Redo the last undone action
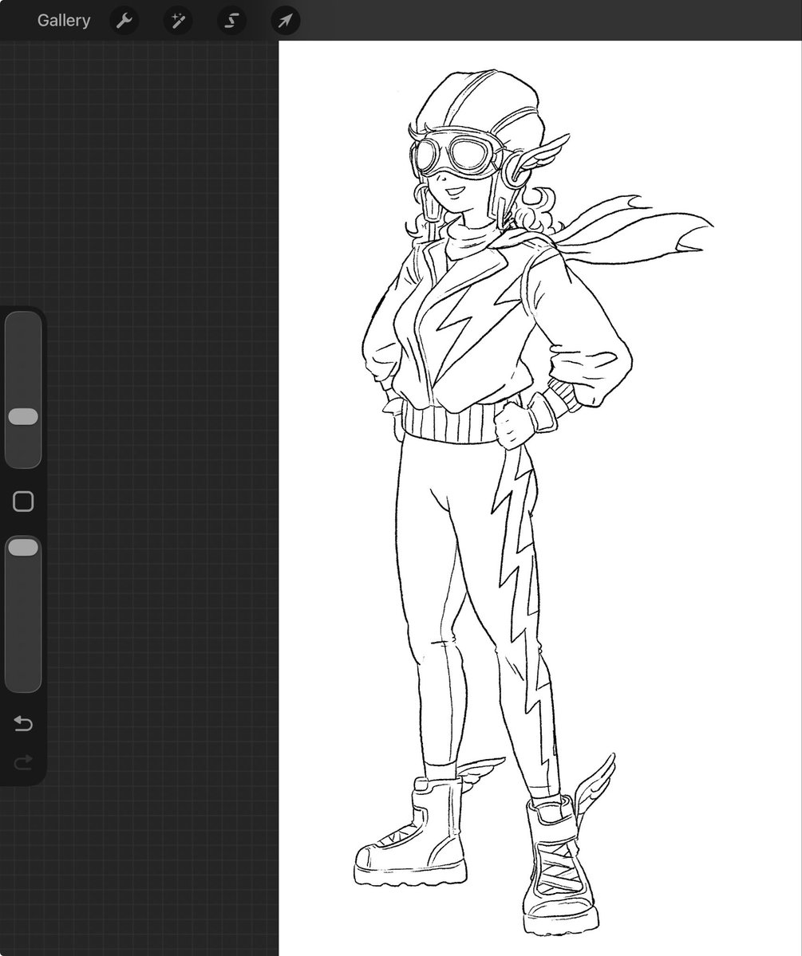 tap(23, 762)
